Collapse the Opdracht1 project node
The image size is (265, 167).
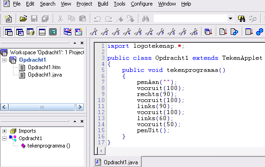(x=4, y=60)
